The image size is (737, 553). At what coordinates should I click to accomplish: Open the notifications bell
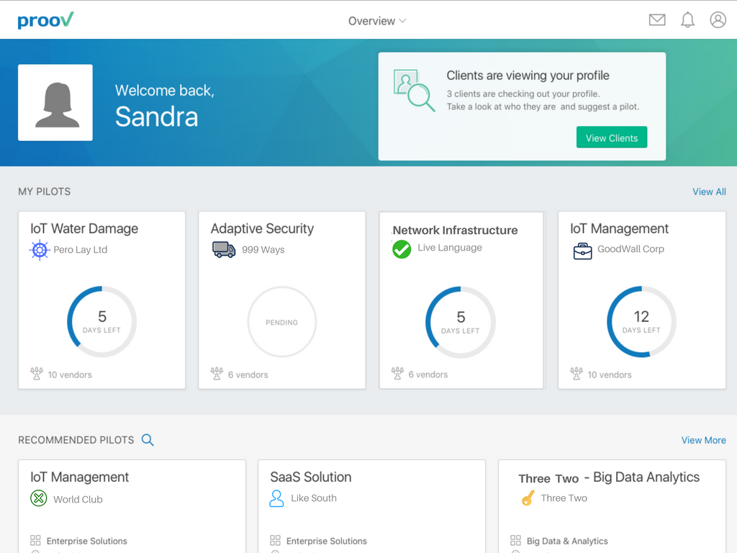[687, 19]
